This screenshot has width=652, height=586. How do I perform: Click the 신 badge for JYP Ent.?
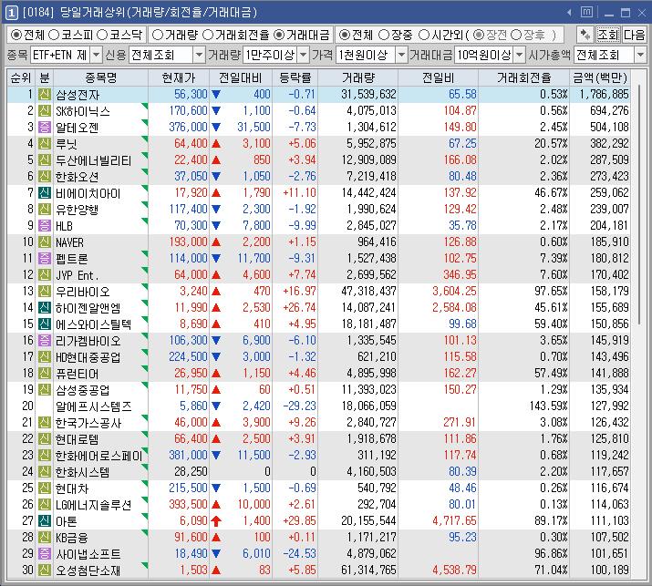point(44,274)
